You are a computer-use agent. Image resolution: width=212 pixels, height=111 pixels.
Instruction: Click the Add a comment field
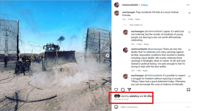point(152,107)
